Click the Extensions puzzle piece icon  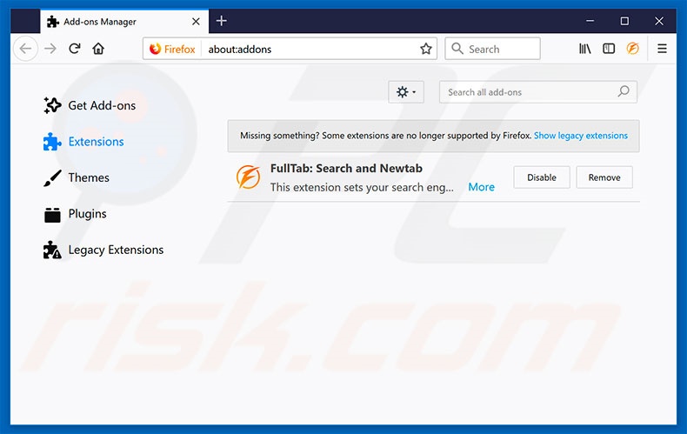click(x=52, y=142)
